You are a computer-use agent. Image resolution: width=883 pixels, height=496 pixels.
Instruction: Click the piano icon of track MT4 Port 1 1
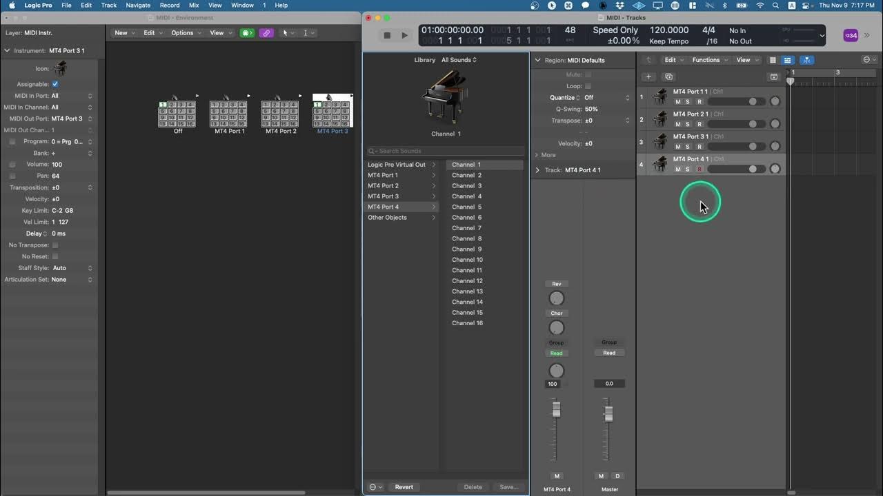[x=660, y=96]
